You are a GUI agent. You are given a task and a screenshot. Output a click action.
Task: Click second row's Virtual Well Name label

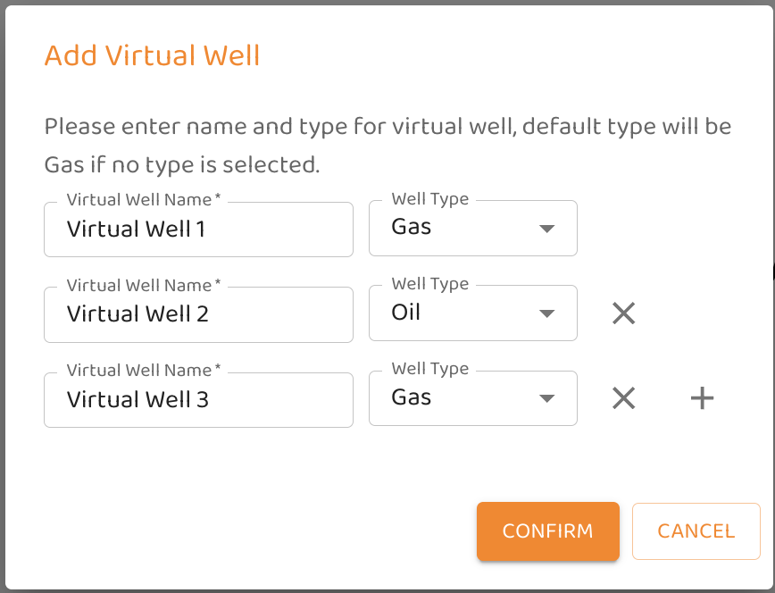[x=143, y=285]
